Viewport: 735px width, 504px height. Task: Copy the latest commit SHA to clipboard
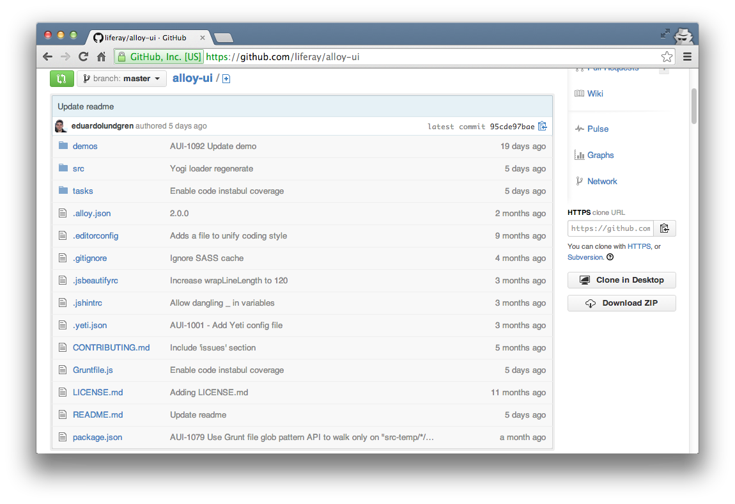pyautogui.click(x=543, y=126)
